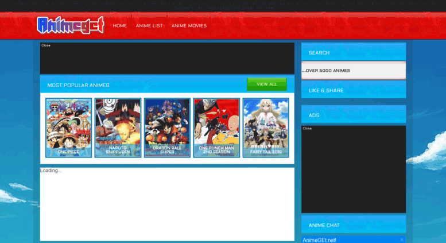Go to Anime Movies section
Screen dimensions: 446x243
click(189, 26)
